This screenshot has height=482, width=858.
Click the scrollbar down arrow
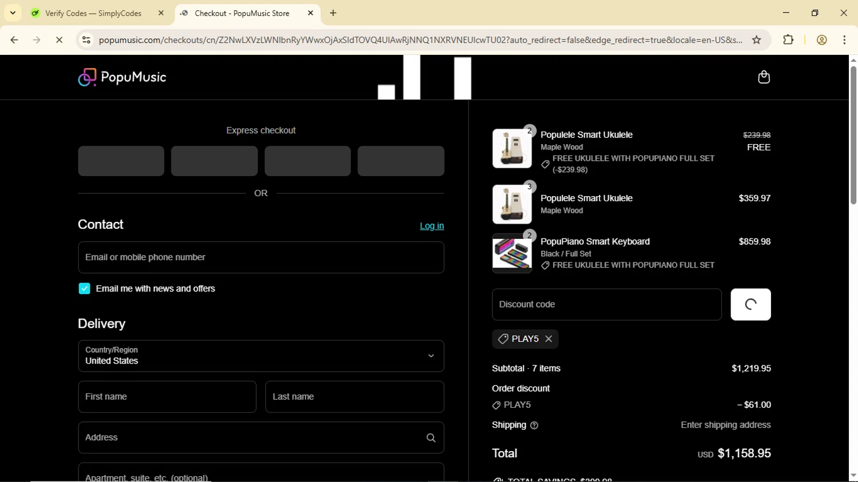click(x=853, y=476)
